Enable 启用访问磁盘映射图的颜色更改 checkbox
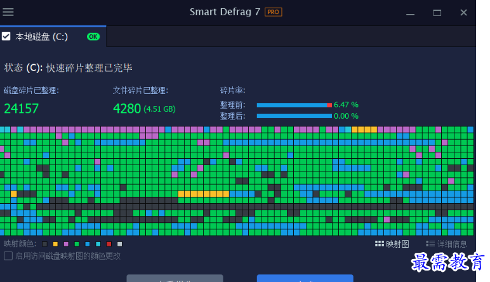The height and width of the screenshot is (282, 490). [8, 256]
